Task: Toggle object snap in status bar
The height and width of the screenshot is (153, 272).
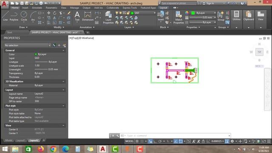Action: pyautogui.click(x=181, y=142)
